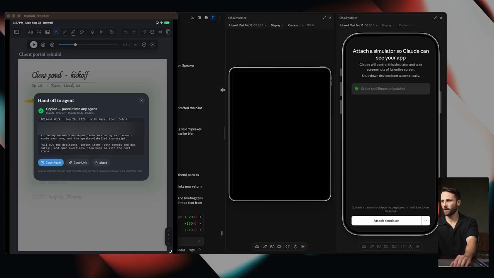Take a screenshot in first simulator toolbar
This screenshot has height=278, width=494.
[272, 246]
